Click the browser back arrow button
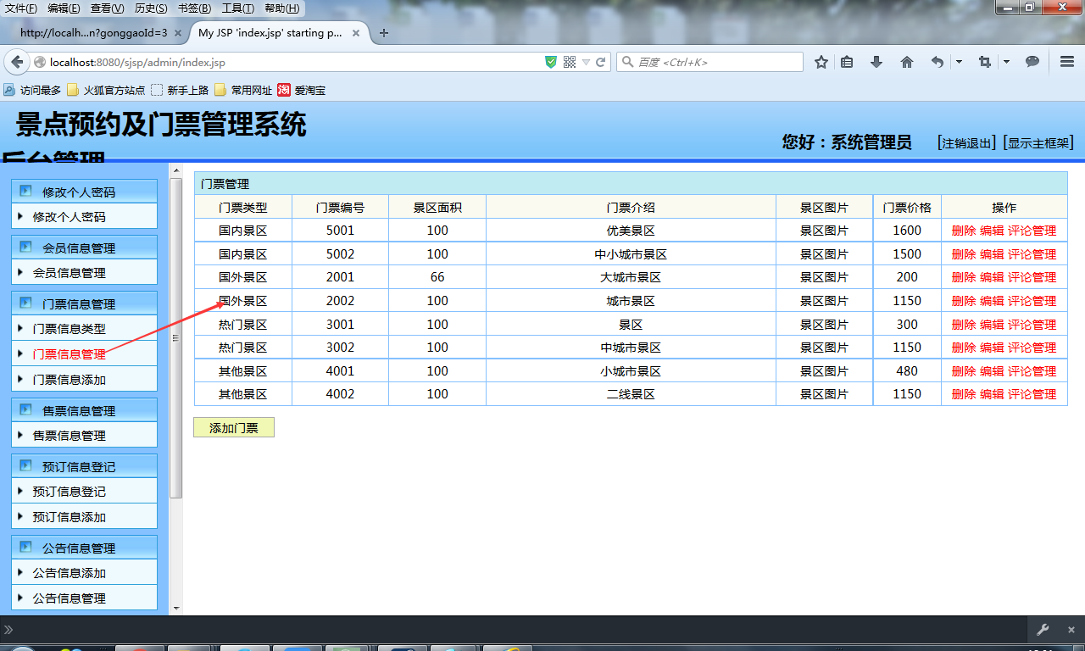This screenshot has height=651, width=1085. click(17, 62)
